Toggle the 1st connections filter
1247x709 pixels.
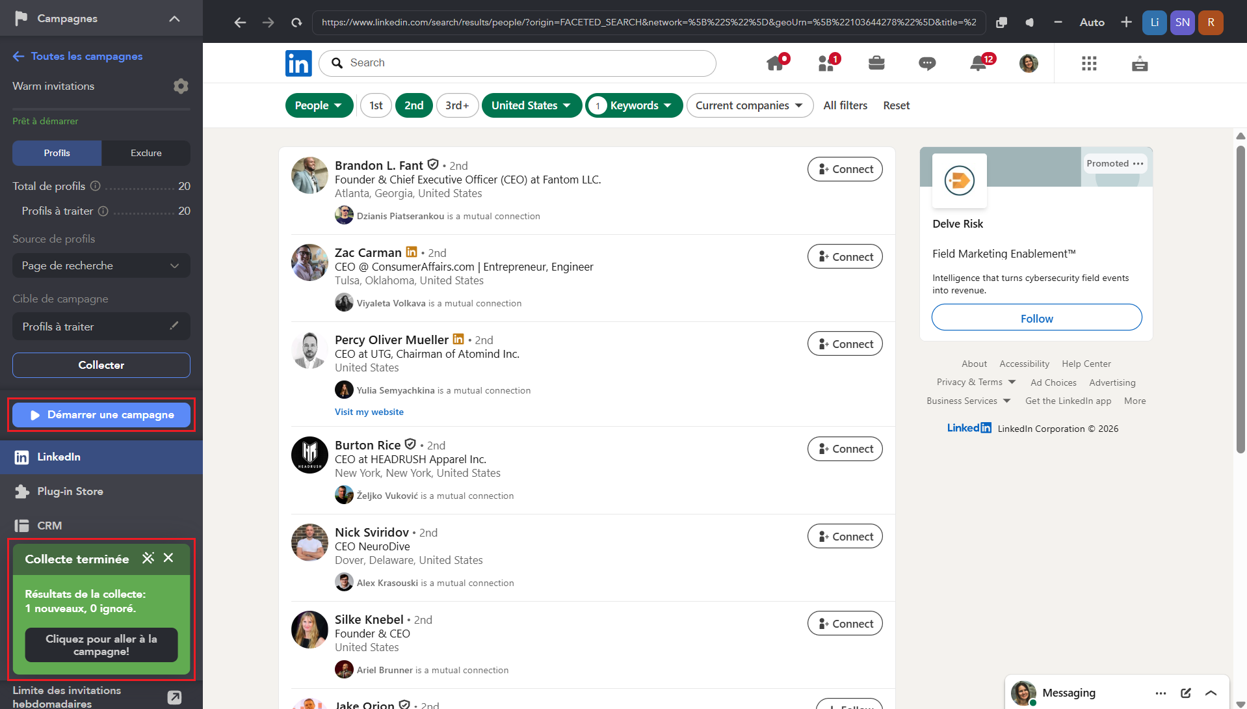coord(376,105)
